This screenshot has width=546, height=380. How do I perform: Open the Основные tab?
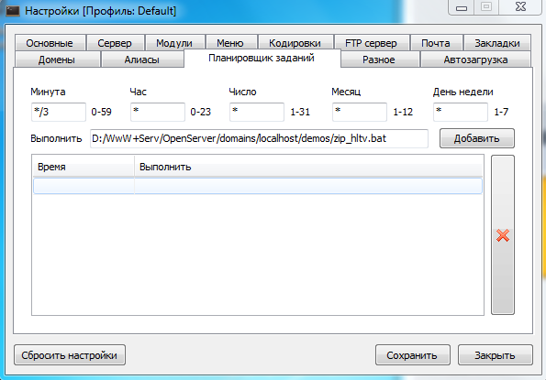(50, 43)
